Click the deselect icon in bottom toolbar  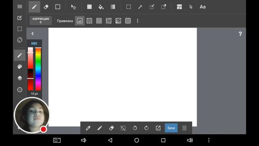[x=123, y=128]
